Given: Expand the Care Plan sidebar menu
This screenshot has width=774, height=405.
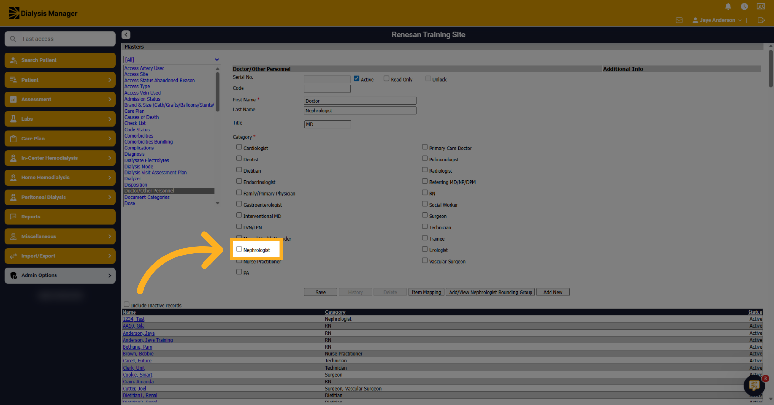Looking at the screenshot, I should tap(60, 139).
